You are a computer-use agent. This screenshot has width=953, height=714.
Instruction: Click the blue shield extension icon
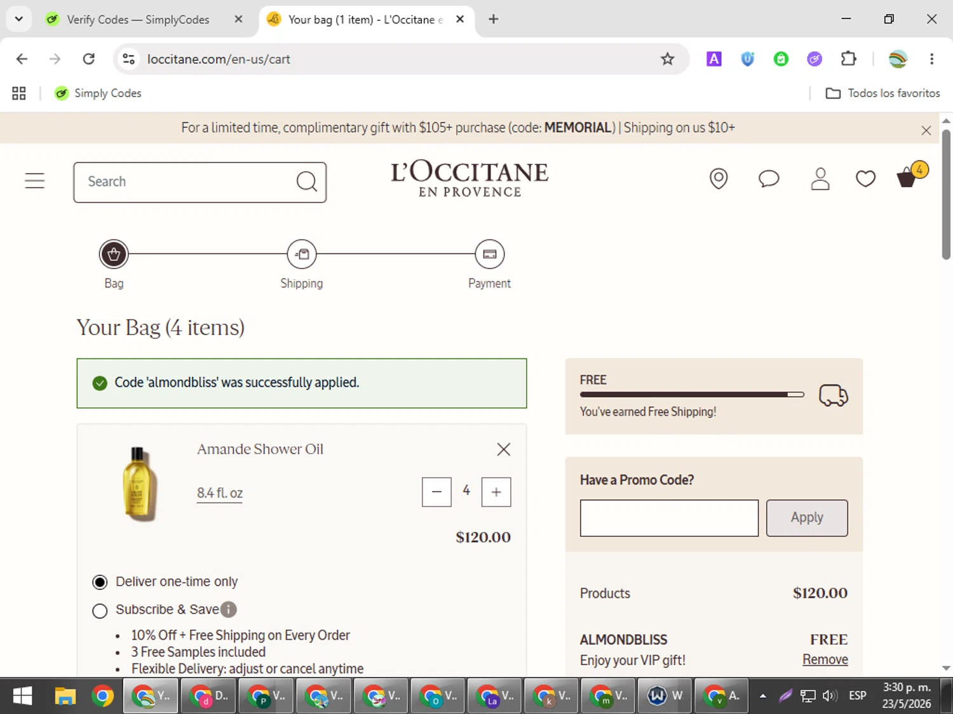pyautogui.click(x=748, y=59)
